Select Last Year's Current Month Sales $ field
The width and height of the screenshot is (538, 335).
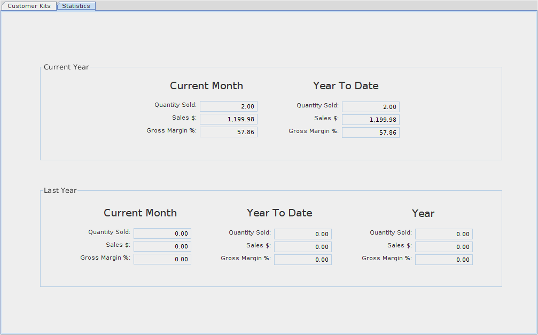pyautogui.click(x=162, y=246)
